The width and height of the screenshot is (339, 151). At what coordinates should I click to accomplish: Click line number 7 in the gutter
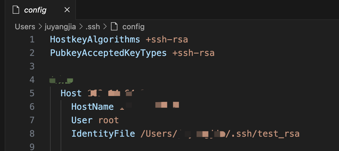point(32,120)
